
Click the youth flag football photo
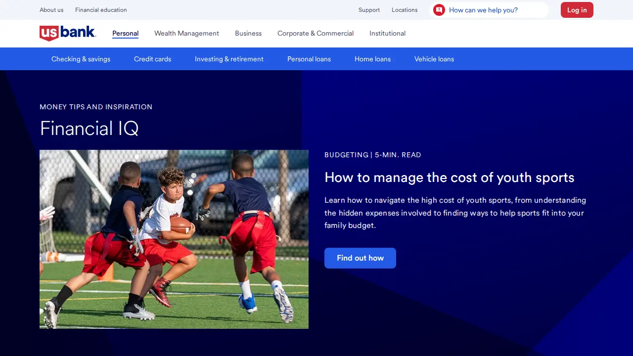174,239
